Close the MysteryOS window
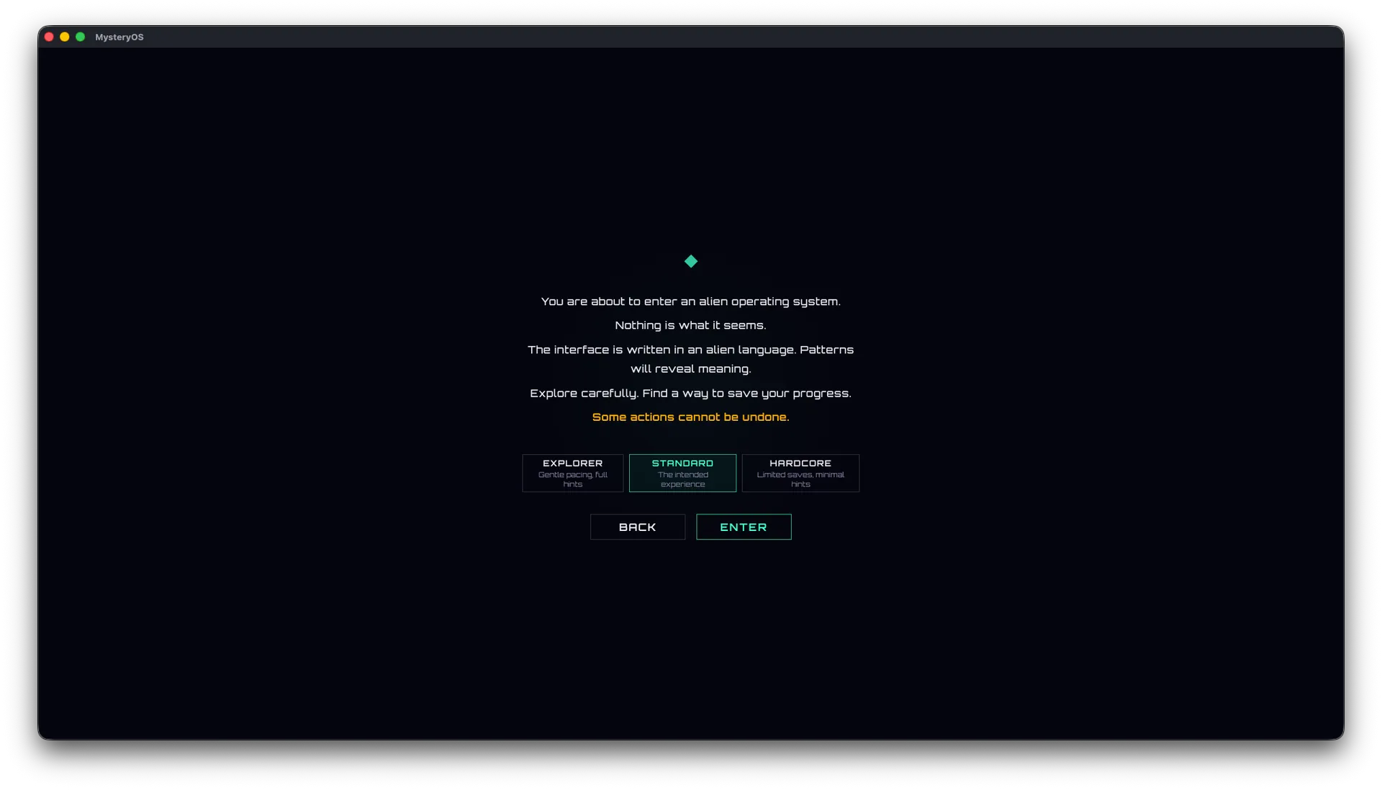1382x790 pixels. click(49, 37)
